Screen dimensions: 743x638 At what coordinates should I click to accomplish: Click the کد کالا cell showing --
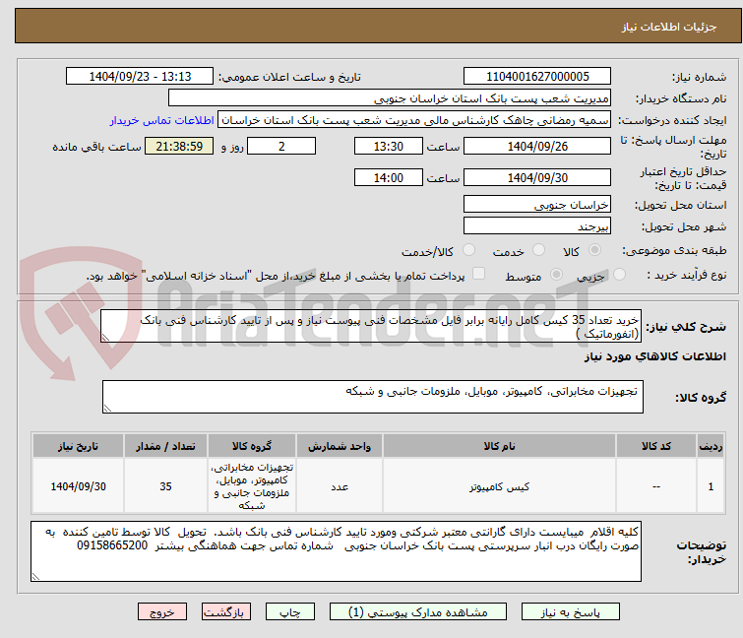point(656,486)
